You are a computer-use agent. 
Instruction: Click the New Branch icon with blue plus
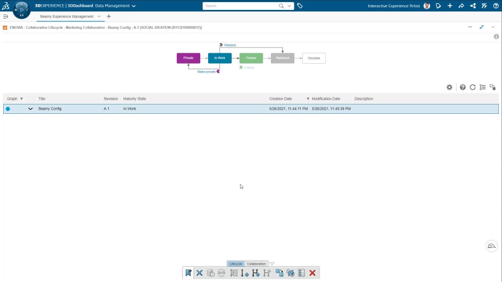[256, 273]
